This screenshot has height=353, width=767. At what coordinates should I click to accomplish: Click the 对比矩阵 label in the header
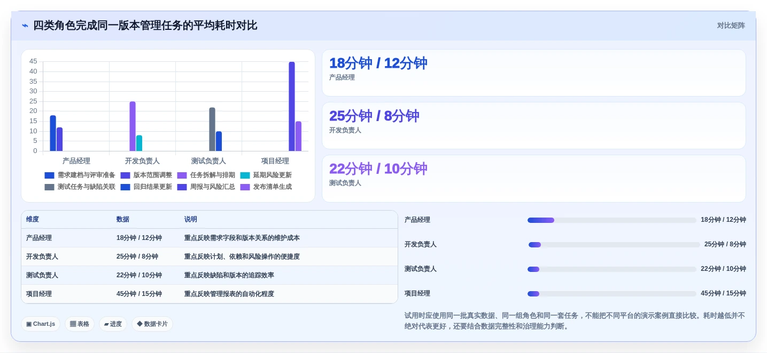tap(731, 26)
